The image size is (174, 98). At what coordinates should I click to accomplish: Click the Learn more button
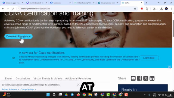[149, 58]
